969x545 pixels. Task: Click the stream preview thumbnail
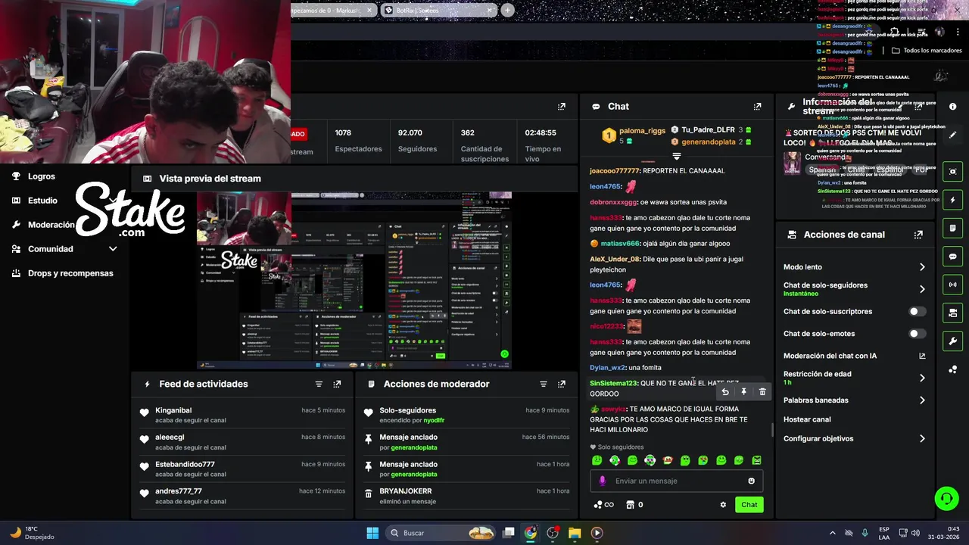click(354, 280)
